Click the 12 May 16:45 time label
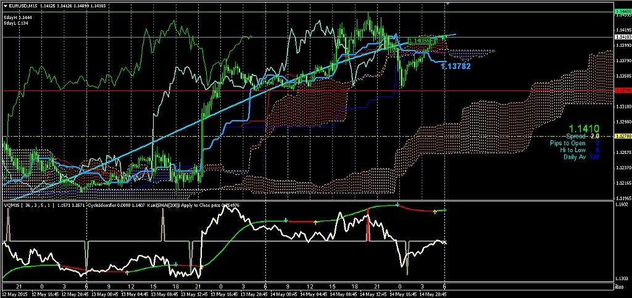The image size is (632, 298). 46,294
